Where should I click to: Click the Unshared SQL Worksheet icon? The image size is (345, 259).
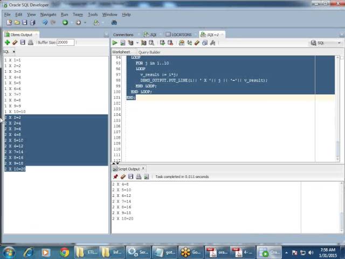point(182,43)
